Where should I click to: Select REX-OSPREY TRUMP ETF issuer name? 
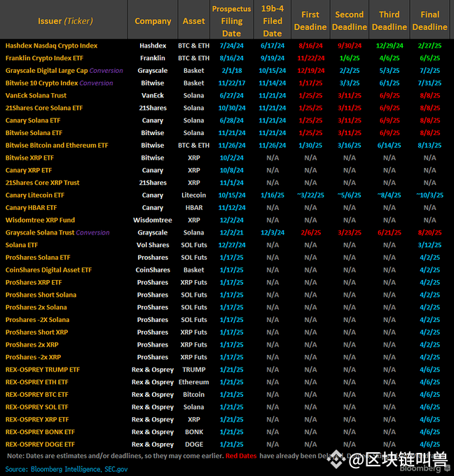(x=43, y=370)
